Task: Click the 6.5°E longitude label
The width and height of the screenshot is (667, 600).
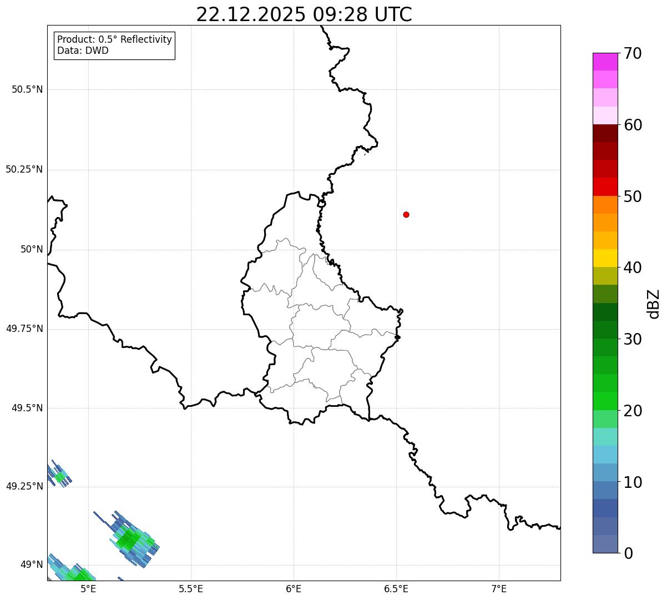Action: coord(396,588)
